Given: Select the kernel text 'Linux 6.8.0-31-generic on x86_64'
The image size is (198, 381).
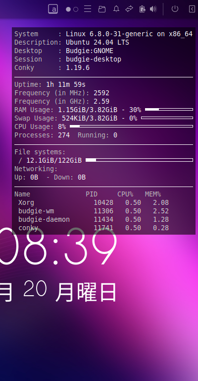Looking at the screenshot, I should click(129, 34).
